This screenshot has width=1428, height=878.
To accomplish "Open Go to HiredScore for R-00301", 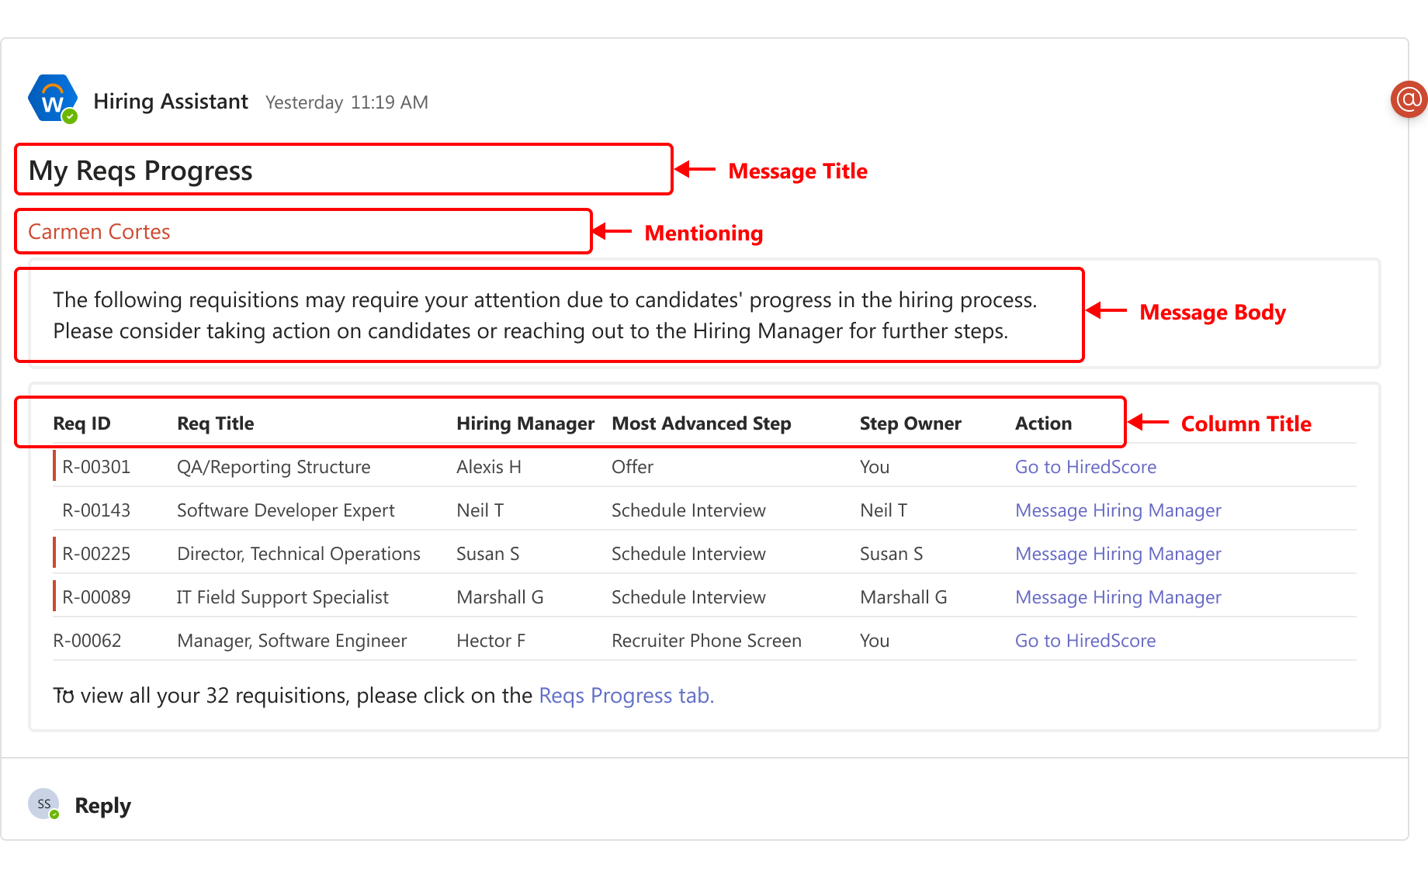I will click(x=1086, y=467).
